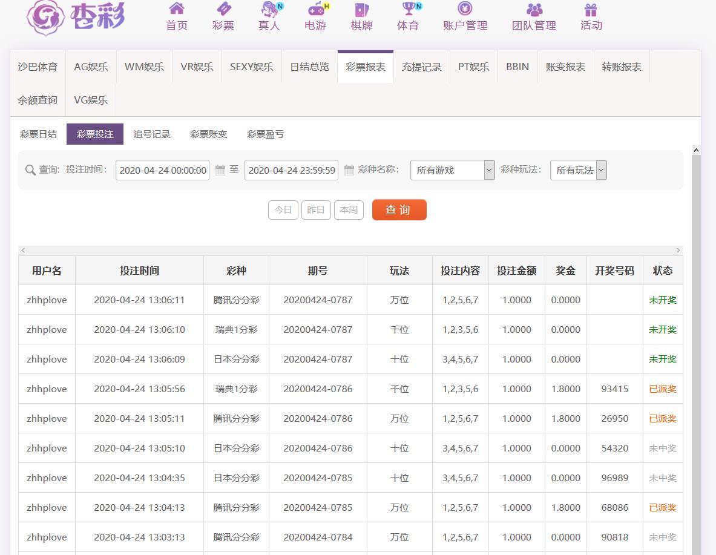
Task: Click the vertical scrollbar up arrow
Action: click(x=696, y=150)
